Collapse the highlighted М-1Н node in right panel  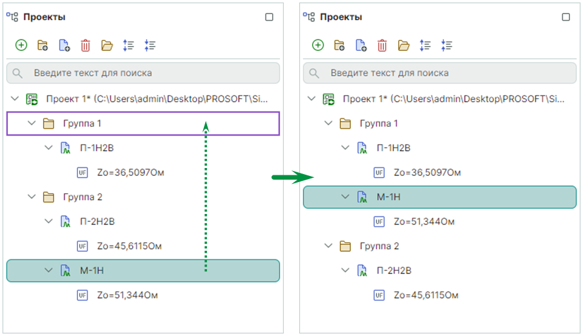click(345, 197)
